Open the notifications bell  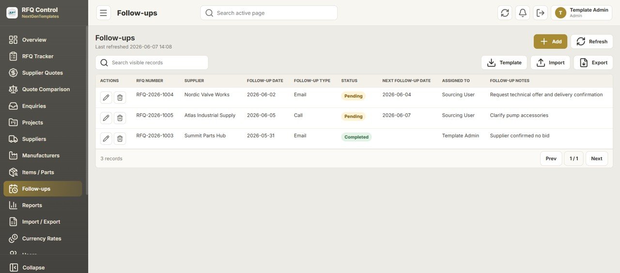click(523, 13)
